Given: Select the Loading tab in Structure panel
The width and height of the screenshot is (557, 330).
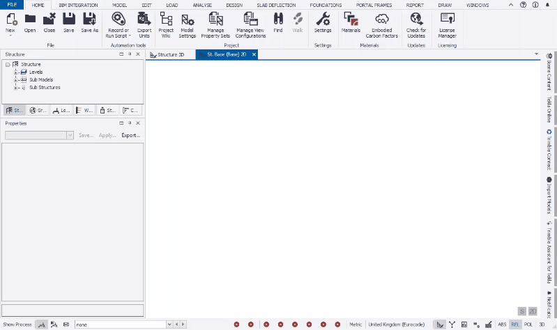Looking at the screenshot, I should (61, 111).
